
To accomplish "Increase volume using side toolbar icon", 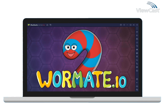I will 137,32.
